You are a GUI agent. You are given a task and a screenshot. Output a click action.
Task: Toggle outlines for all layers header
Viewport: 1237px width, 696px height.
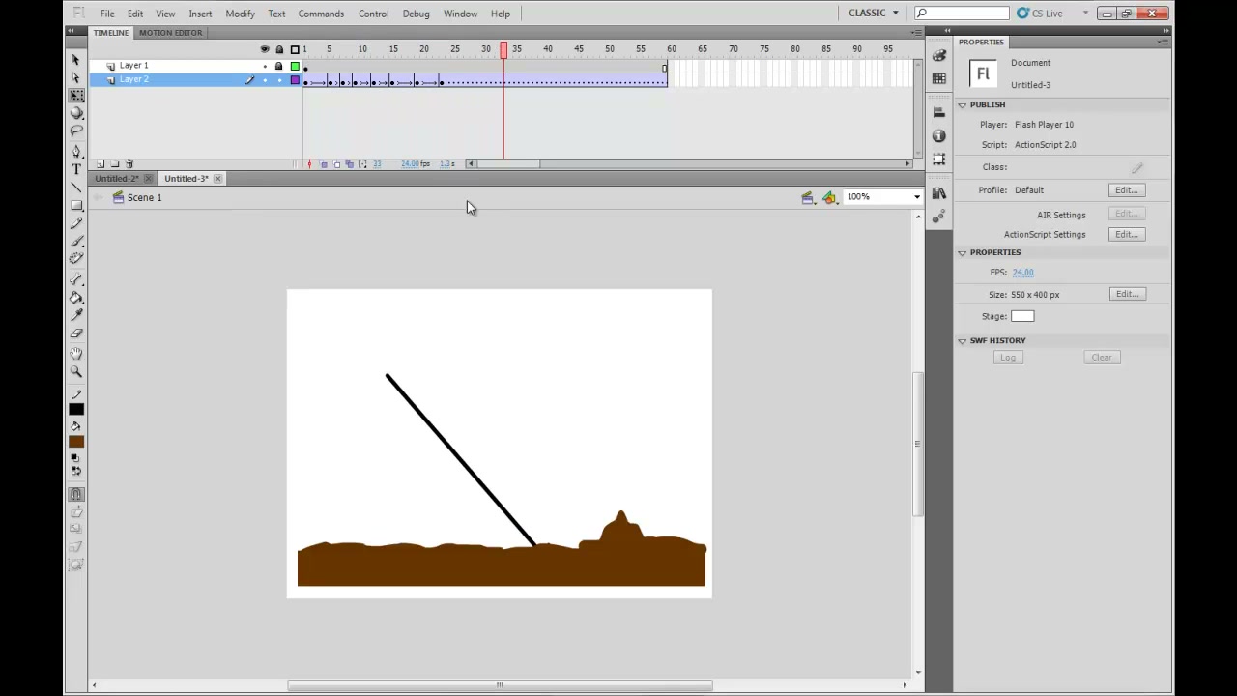[x=295, y=49]
